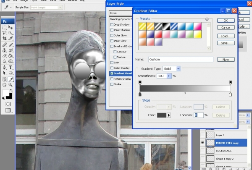Click Cancel in the Gradient Editor
Viewport: 252px width, 170px height.
click(226, 27)
